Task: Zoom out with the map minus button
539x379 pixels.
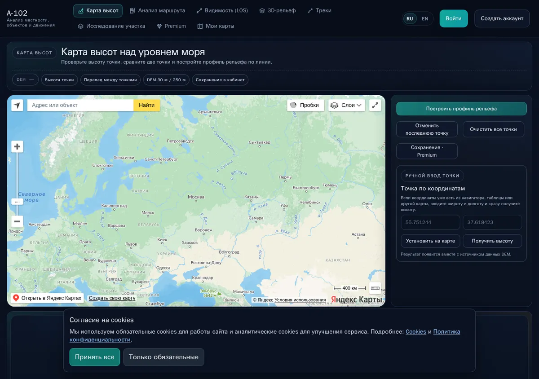Action: (17, 221)
